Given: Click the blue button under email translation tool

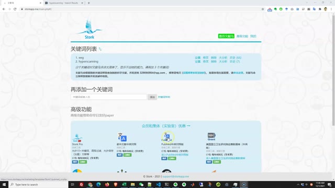Looking at the screenshot, I should coord(120,155).
